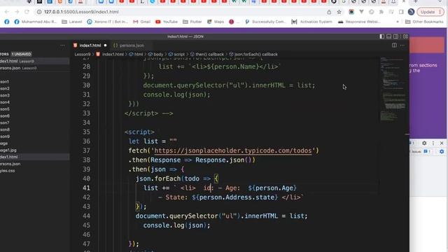
Task: Click the then() callback breadcrumb segment
Action: (207, 55)
